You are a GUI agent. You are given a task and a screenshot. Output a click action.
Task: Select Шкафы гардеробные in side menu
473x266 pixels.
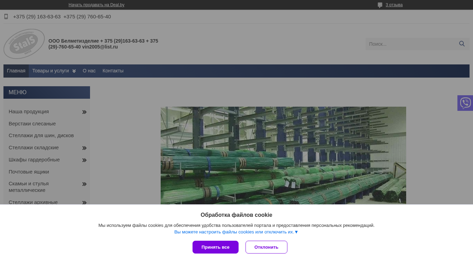[34, 160]
